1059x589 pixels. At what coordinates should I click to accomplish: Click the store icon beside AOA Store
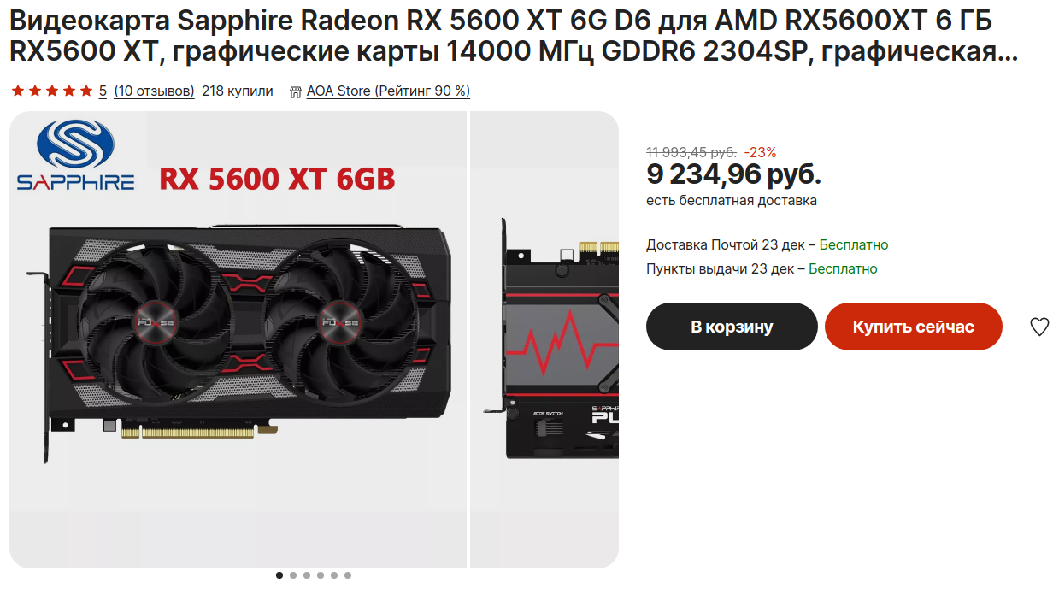tap(296, 91)
